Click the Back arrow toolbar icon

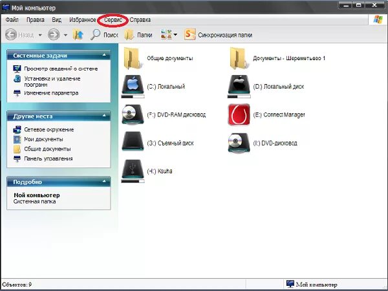click(11, 35)
